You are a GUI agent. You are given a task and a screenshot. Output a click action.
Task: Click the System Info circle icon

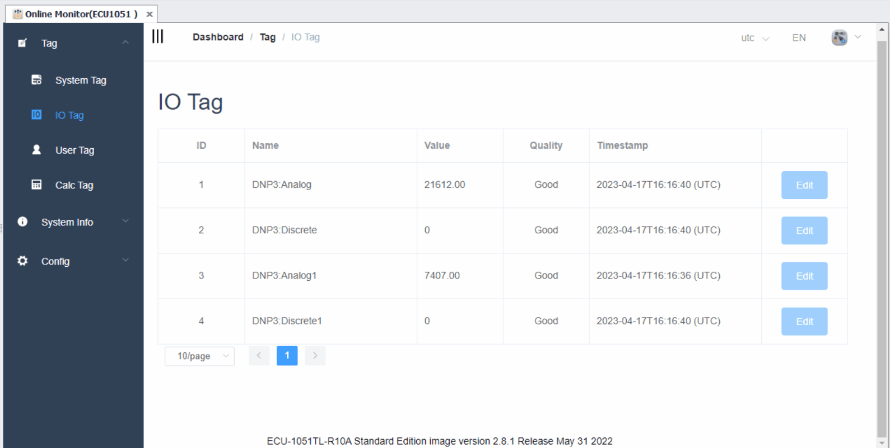point(22,221)
